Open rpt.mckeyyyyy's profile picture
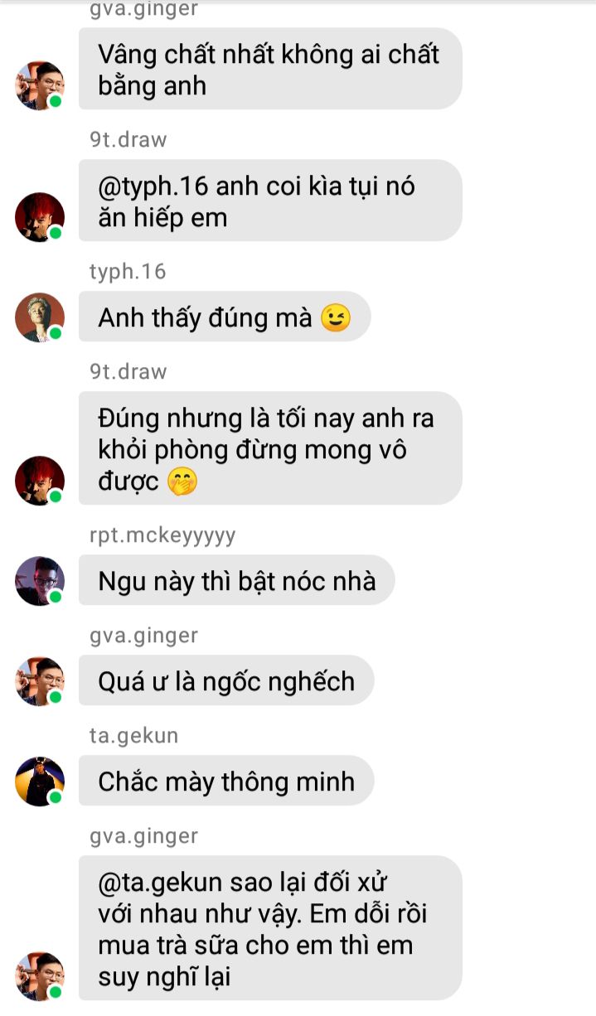 pos(40,581)
